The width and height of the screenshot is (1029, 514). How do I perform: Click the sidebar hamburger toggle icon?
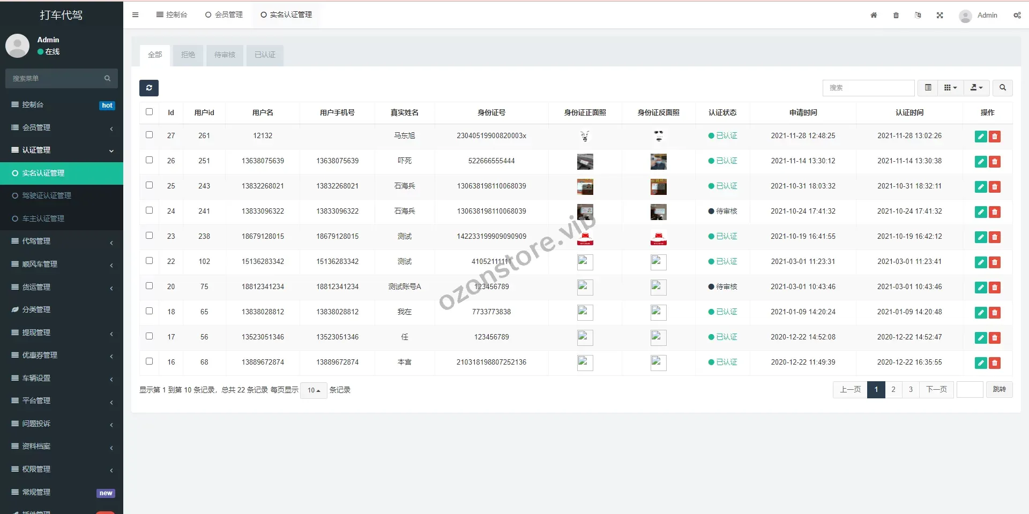[136, 15]
